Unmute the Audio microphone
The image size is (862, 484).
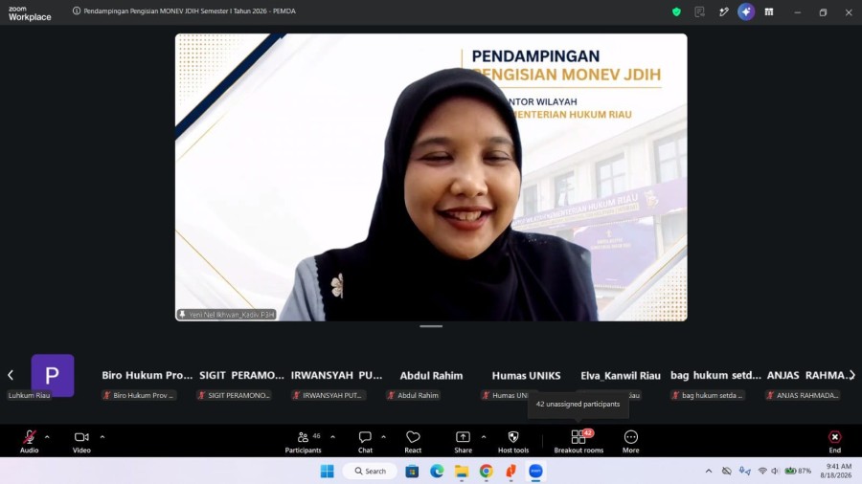pyautogui.click(x=29, y=441)
